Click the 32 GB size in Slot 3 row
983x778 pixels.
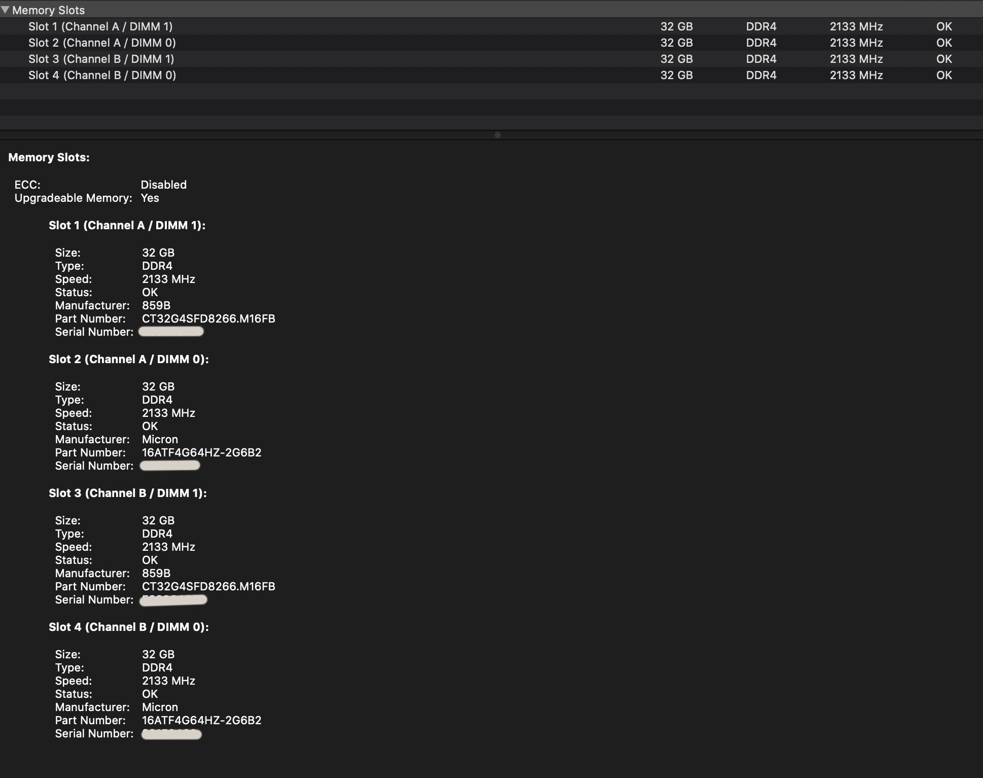pos(676,59)
